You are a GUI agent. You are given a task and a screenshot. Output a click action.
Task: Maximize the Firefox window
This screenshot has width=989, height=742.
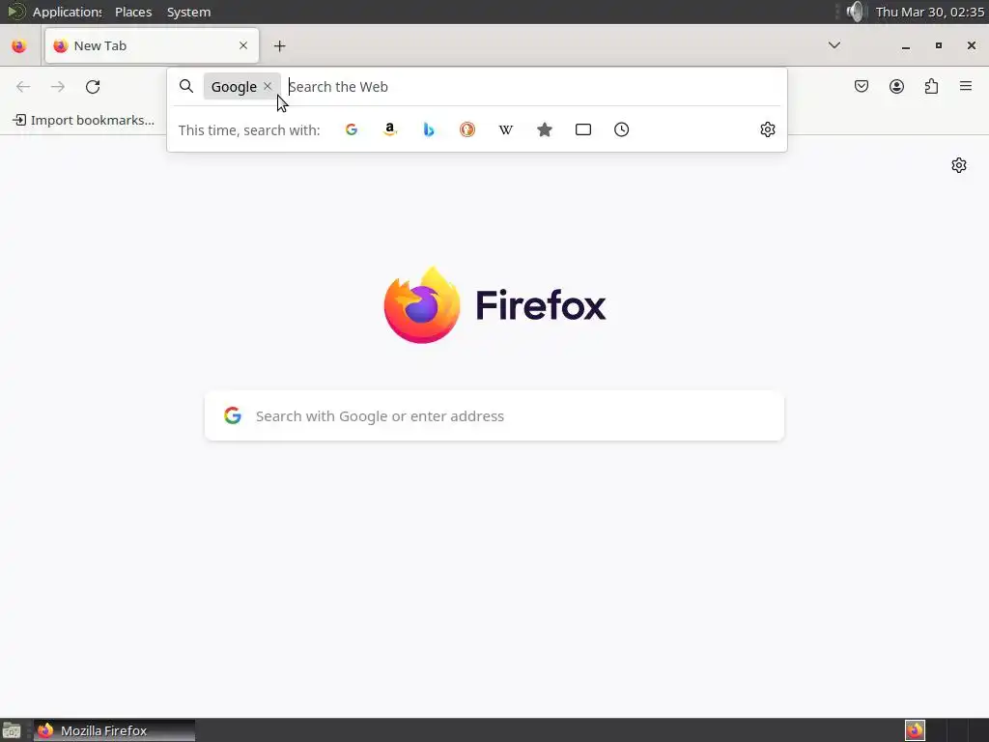point(939,45)
